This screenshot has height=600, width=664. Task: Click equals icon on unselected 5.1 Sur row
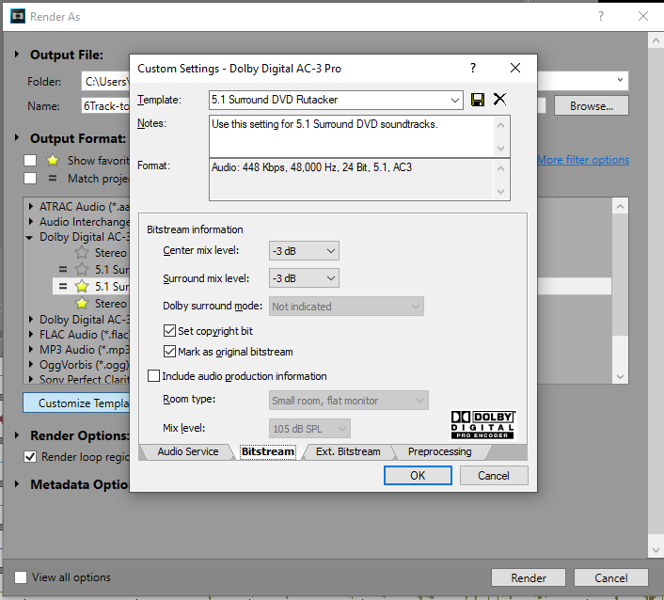[x=63, y=269]
